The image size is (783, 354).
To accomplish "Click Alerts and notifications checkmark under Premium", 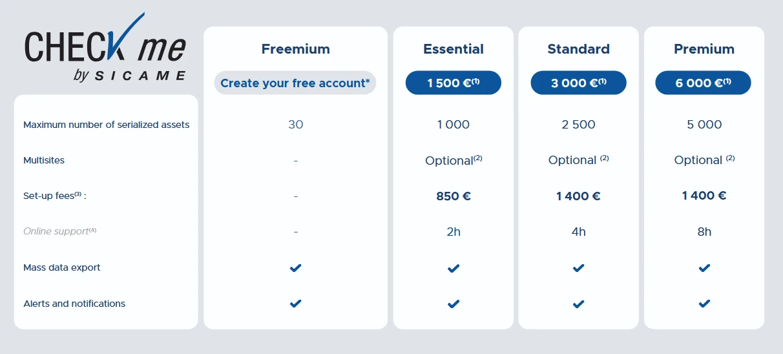I will (704, 303).
